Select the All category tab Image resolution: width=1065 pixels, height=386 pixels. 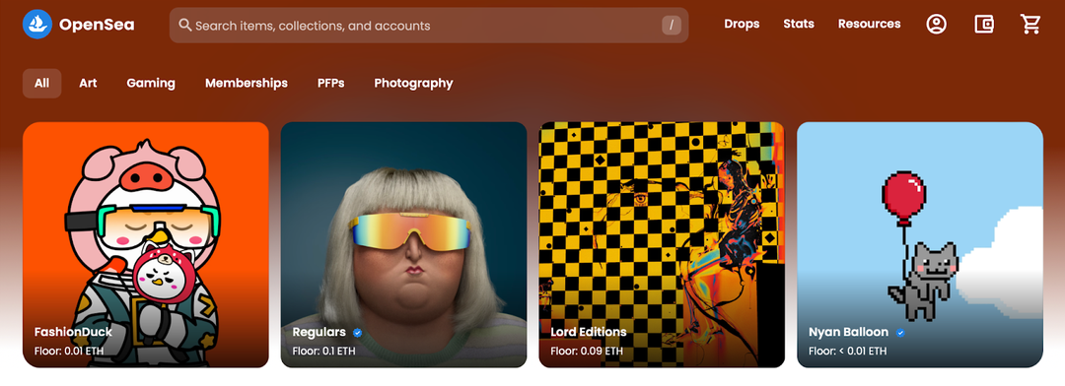click(x=42, y=83)
